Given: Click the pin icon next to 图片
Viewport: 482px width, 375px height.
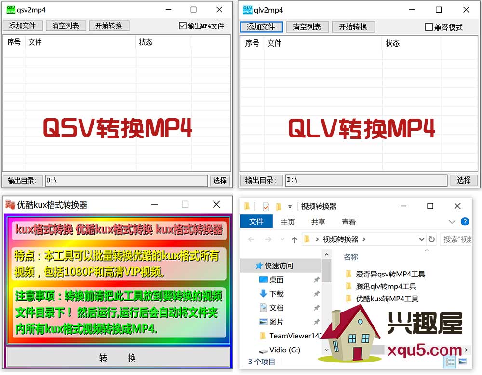Looking at the screenshot, I should pyautogui.click(x=316, y=322).
